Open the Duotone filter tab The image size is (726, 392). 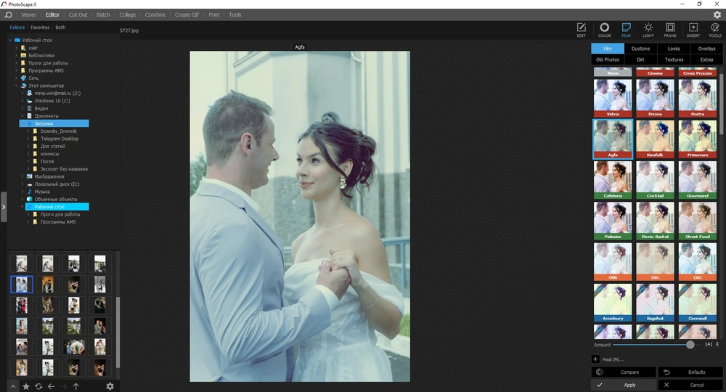click(640, 49)
